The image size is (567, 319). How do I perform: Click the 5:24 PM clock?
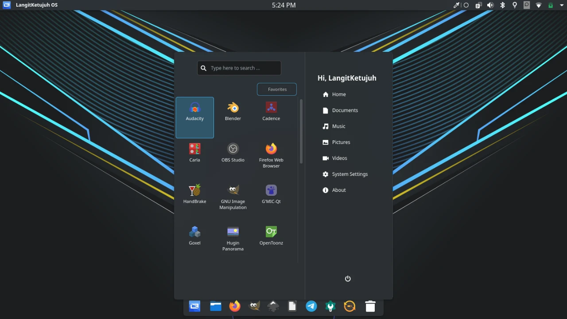(283, 5)
